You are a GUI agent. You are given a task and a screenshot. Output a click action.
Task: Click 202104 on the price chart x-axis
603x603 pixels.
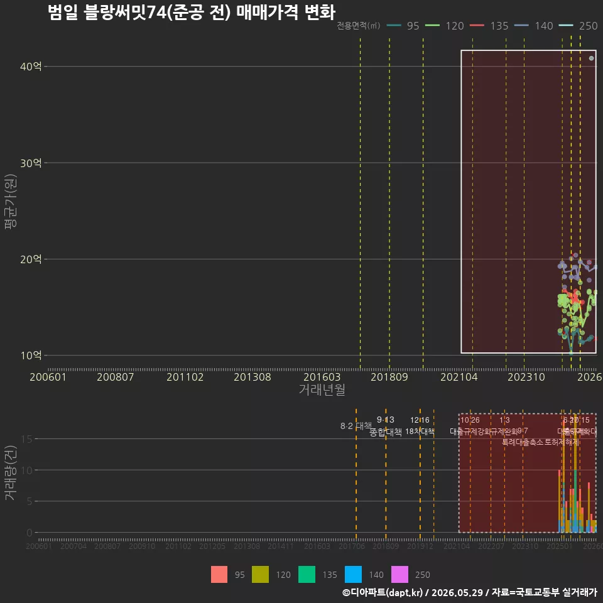point(459,377)
